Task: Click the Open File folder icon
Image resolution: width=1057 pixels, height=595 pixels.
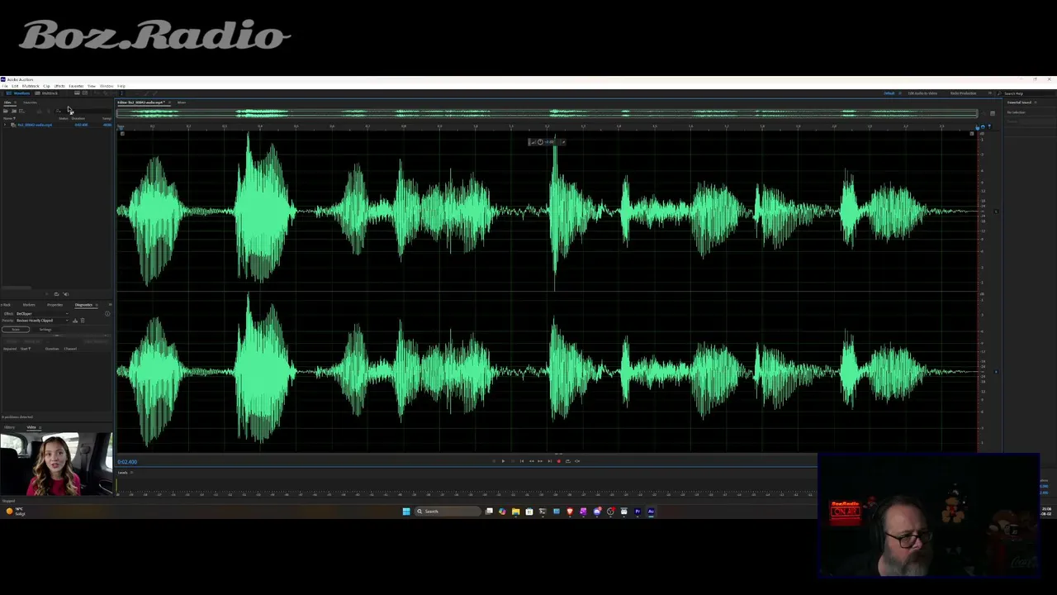Action: 6,111
